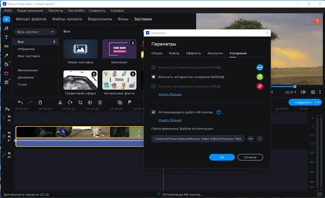Select the Новая заставка thumbnail
This screenshot has height=198, width=325.
80,49
